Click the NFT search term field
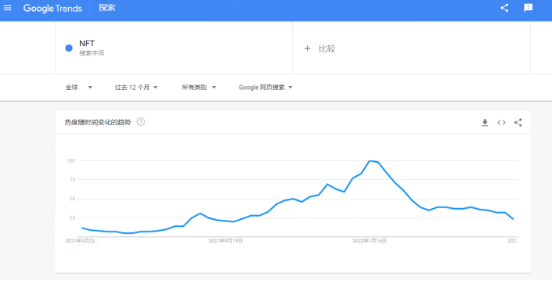The height and width of the screenshot is (284, 552). pyautogui.click(x=174, y=48)
